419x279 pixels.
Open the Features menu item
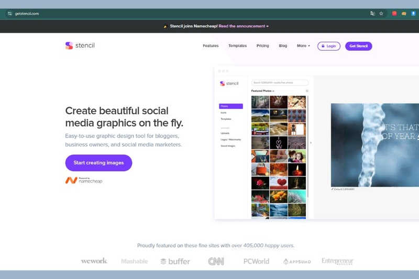click(x=211, y=46)
